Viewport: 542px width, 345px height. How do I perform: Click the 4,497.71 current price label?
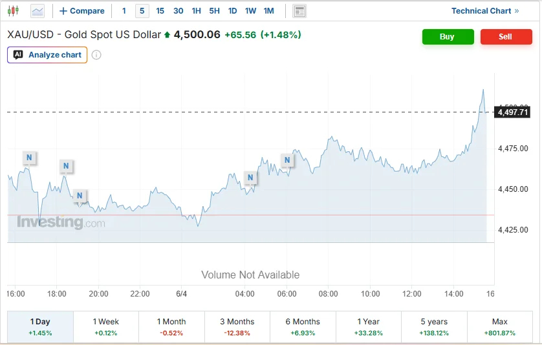tap(512, 112)
